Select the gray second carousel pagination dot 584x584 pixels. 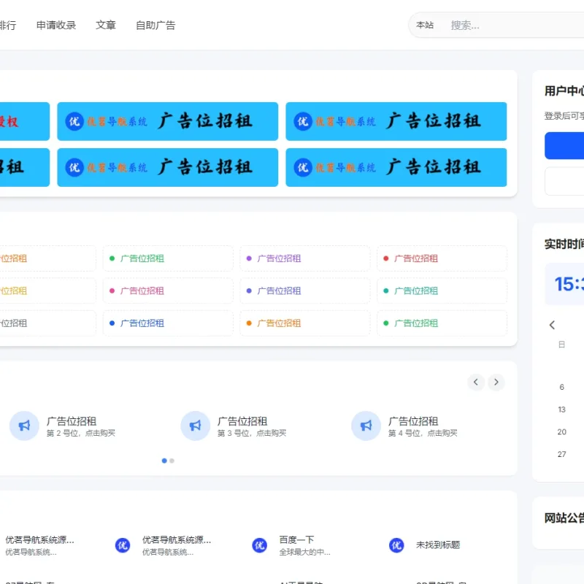pos(172,461)
